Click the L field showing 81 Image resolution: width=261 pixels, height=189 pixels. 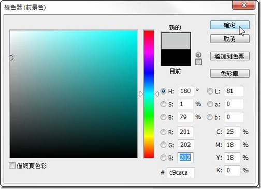point(234,91)
